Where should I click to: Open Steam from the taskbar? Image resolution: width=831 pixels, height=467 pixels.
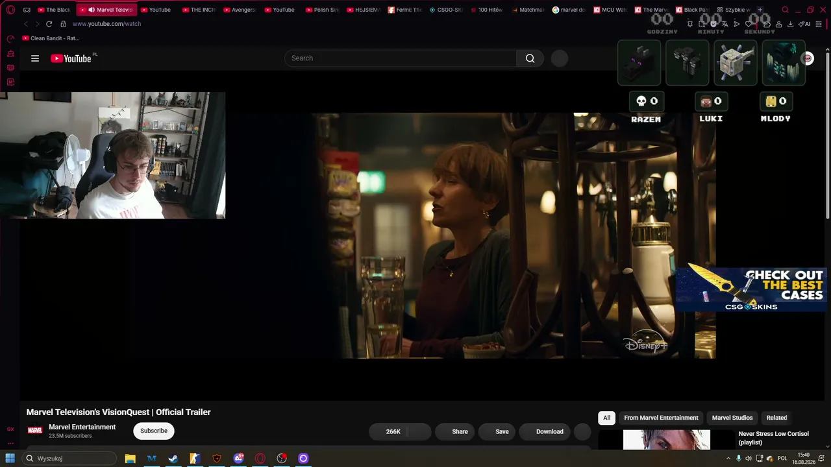(173, 459)
